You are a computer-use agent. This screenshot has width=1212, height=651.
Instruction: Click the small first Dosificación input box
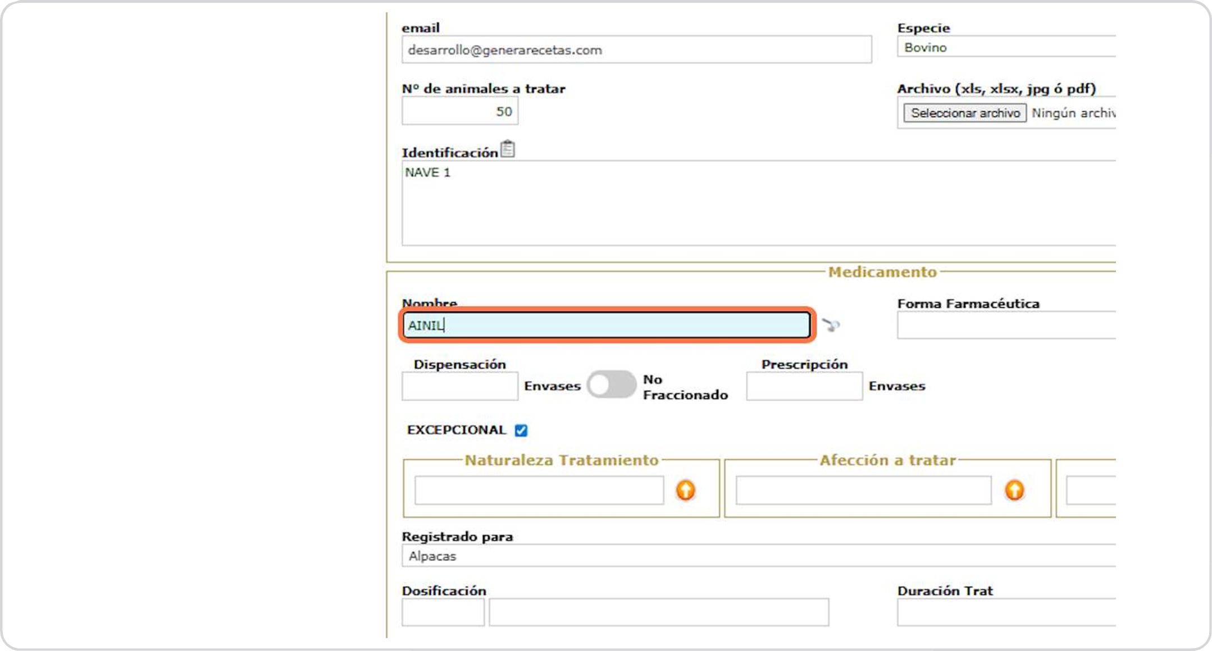click(443, 612)
